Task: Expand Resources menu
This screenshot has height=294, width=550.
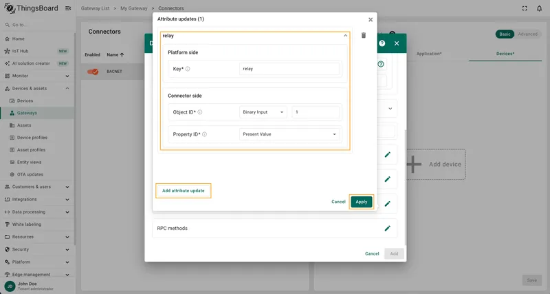Action: [37, 237]
